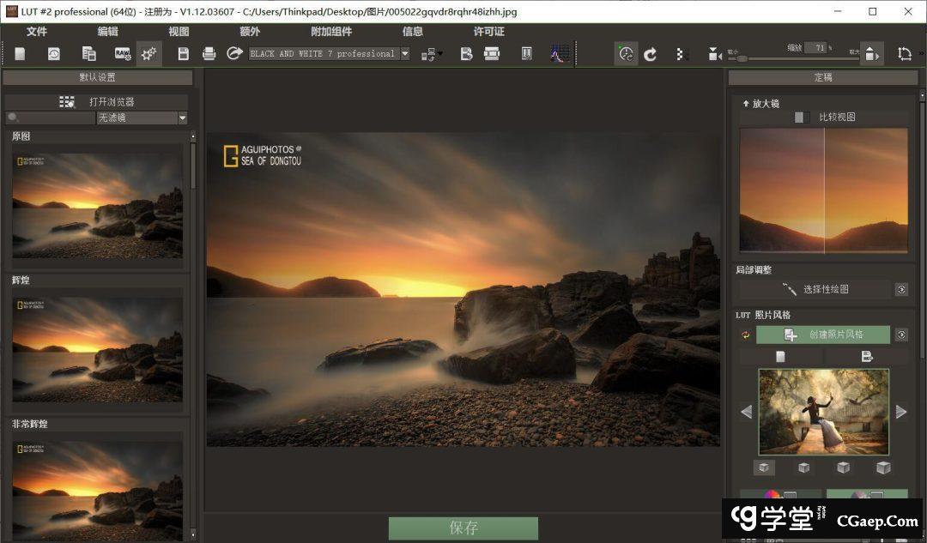Viewport: 927px width, 543px height.
Task: Toggle the 比较视图 compare view switch
Action: click(801, 118)
